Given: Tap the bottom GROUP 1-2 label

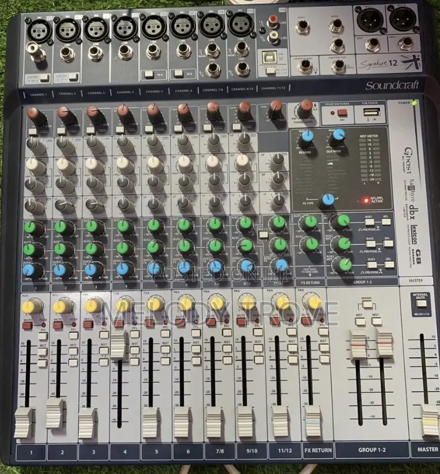Looking at the screenshot, I should point(371,450).
